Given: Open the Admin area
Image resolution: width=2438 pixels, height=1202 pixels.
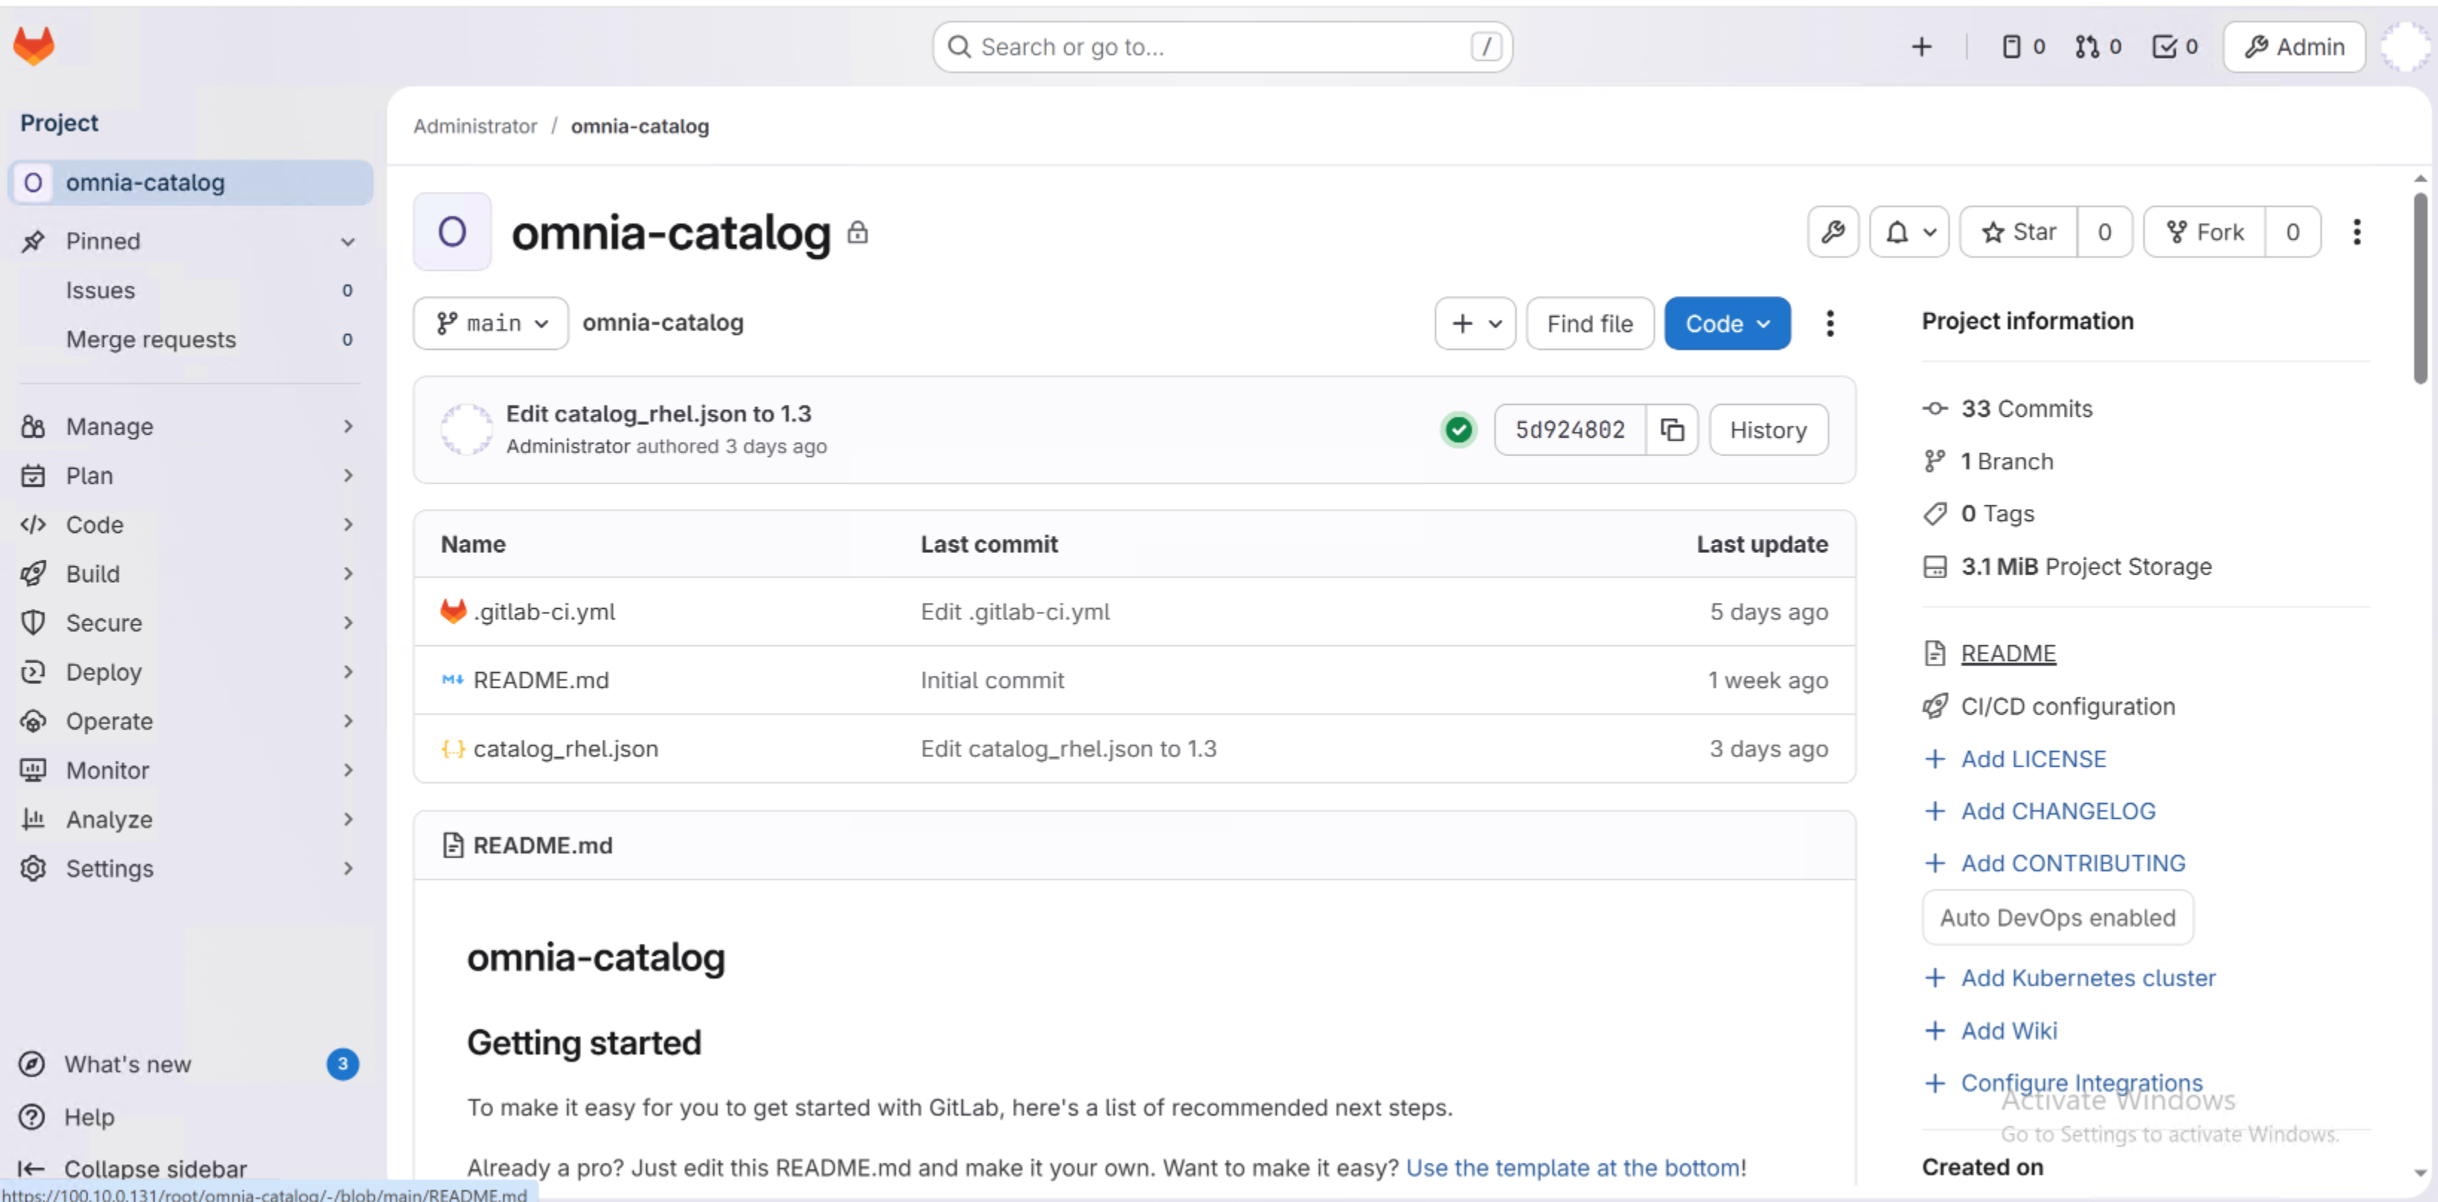Looking at the screenshot, I should click(x=2293, y=46).
